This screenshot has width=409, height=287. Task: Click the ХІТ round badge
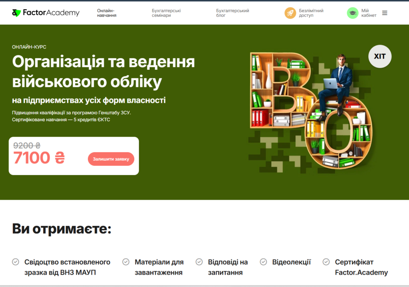pos(380,56)
